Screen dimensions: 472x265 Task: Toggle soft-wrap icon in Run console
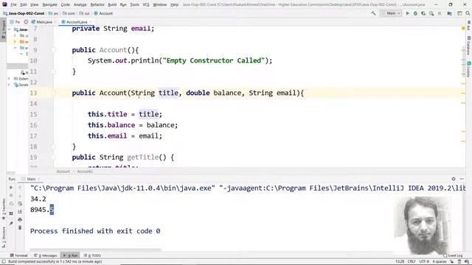20,203
